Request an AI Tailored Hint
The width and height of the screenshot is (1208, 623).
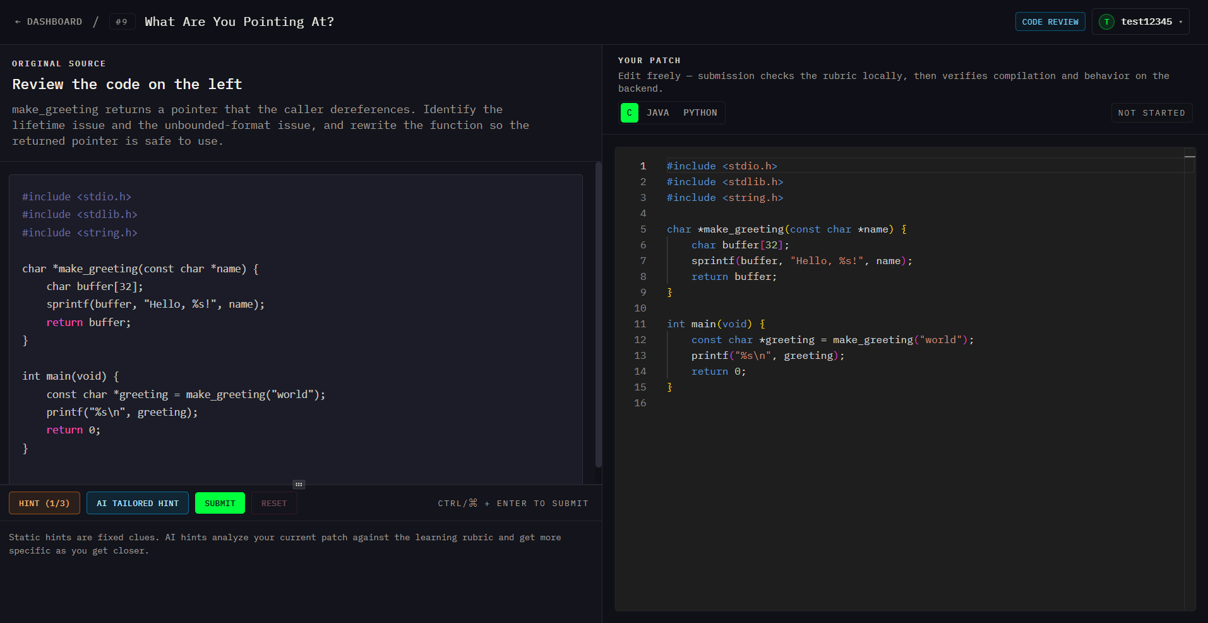[138, 504]
